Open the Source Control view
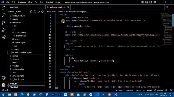 [4, 23]
